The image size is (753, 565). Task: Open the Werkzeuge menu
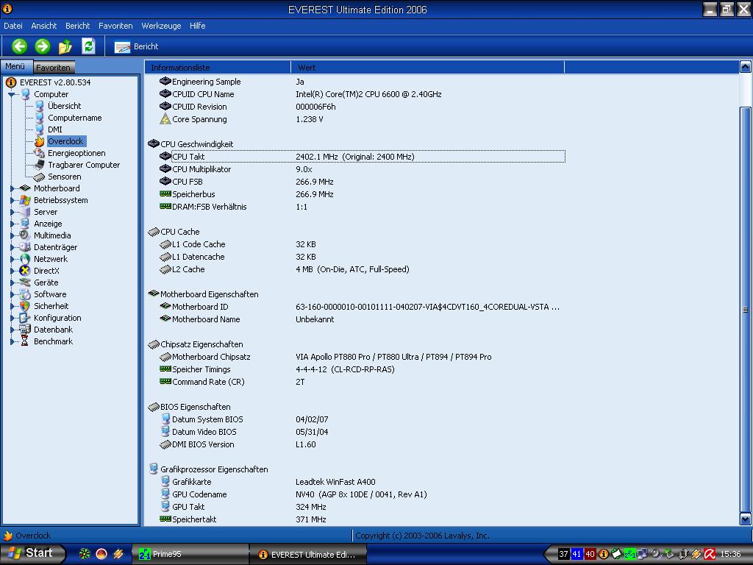pos(161,26)
